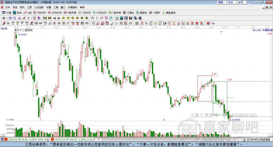Click the 主页 homepage button
273x147 pixels.
coord(242,2)
